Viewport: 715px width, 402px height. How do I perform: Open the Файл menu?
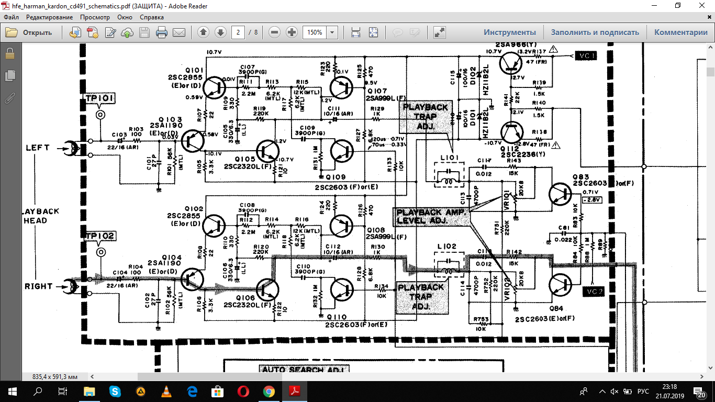pyautogui.click(x=12, y=17)
